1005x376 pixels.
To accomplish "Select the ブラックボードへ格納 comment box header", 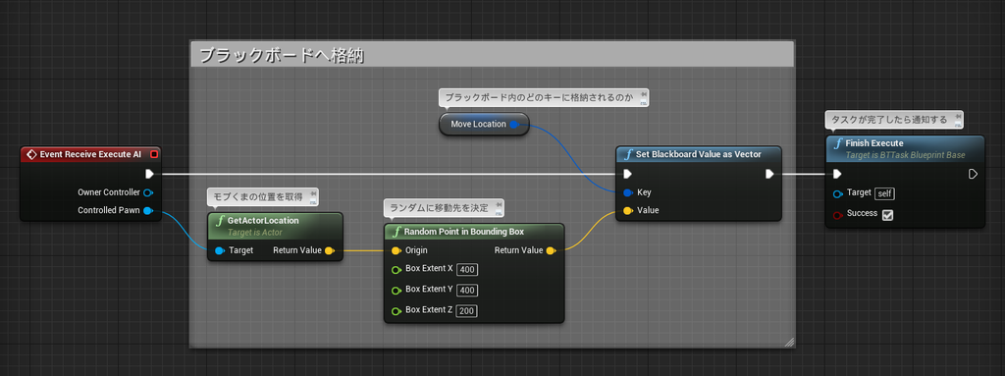I will 493,55.
